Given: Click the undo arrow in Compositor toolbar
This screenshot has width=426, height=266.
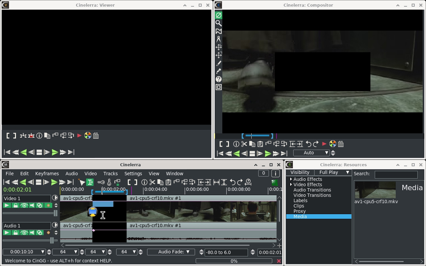Looking at the screenshot, I should pyautogui.click(x=308, y=144).
